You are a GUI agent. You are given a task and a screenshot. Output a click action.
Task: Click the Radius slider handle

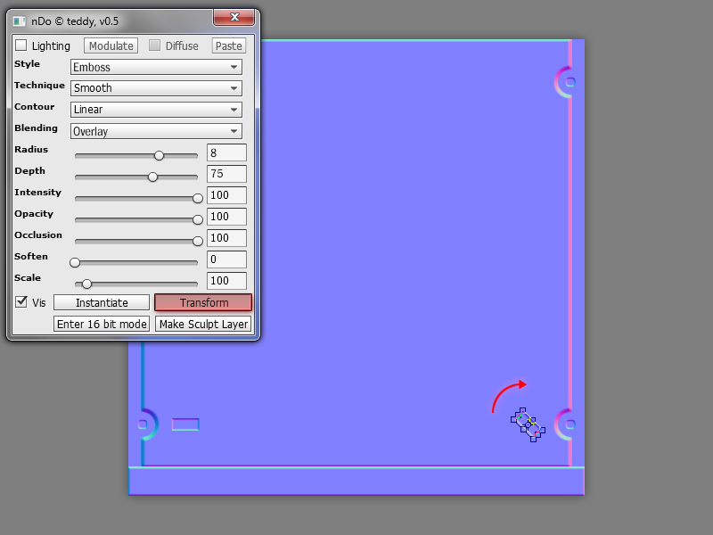tap(159, 155)
